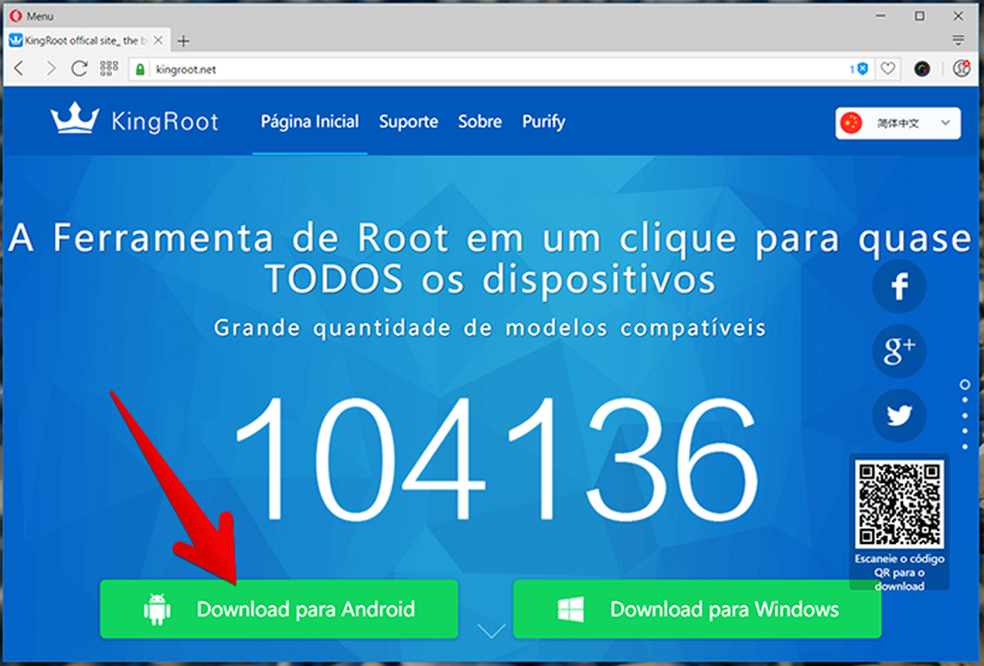The width and height of the screenshot is (984, 666).
Task: Open the Página Inicial nav item
Action: click(x=310, y=121)
